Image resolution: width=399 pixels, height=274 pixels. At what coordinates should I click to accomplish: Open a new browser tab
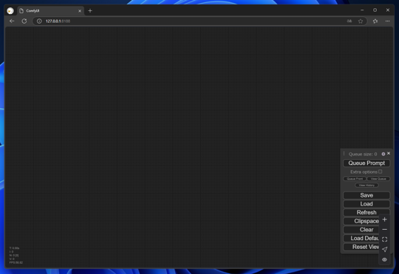90,10
